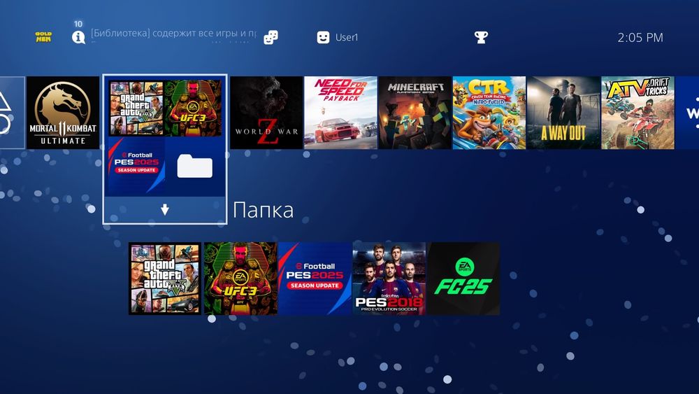Launch Need for Speed Payback tile
This screenshot has height=394, width=699.
(340, 113)
